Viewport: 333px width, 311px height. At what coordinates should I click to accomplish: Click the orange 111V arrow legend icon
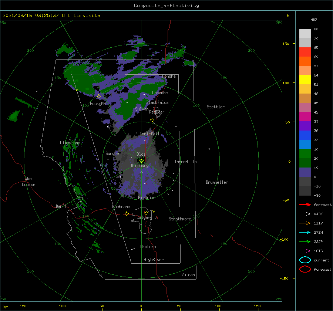tap(305, 223)
